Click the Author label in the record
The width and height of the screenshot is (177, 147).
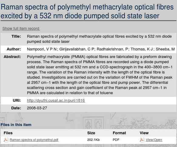pos(14,49)
